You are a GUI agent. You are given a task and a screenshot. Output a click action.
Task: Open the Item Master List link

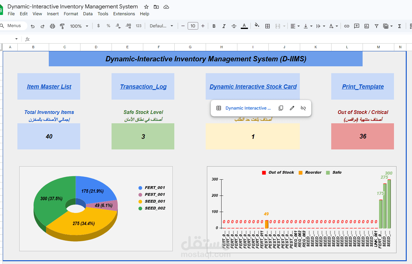click(49, 87)
